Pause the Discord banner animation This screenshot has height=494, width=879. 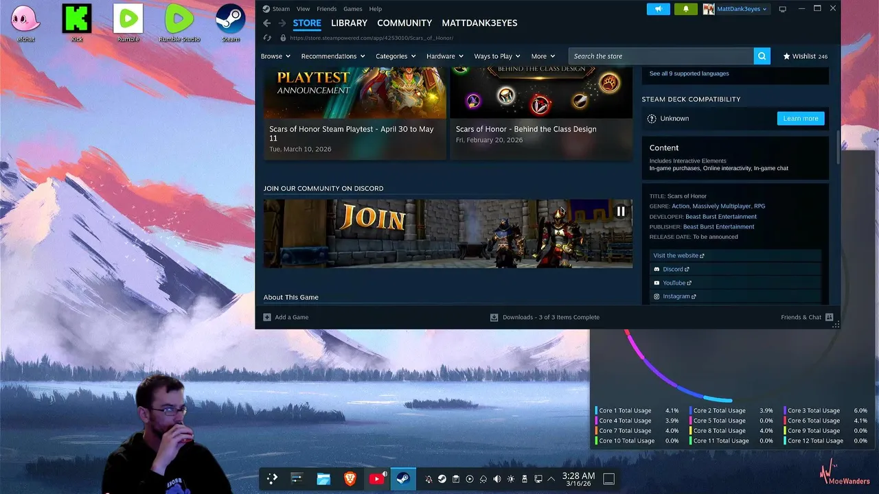621,211
